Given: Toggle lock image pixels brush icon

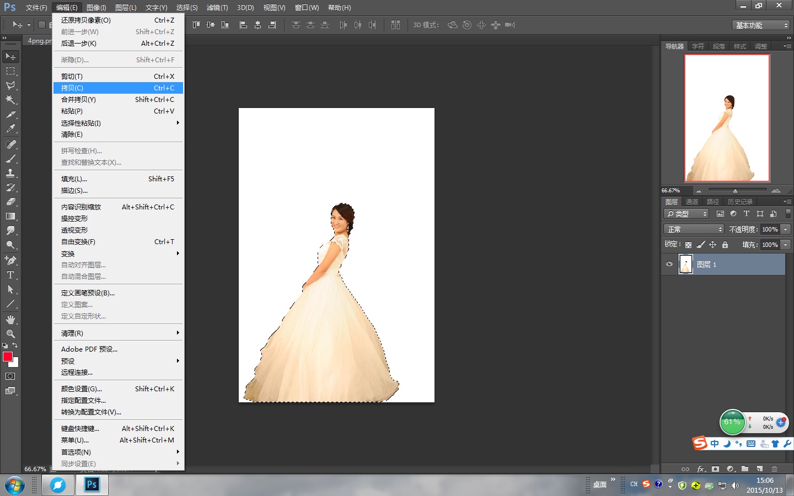Looking at the screenshot, I should click(700, 245).
